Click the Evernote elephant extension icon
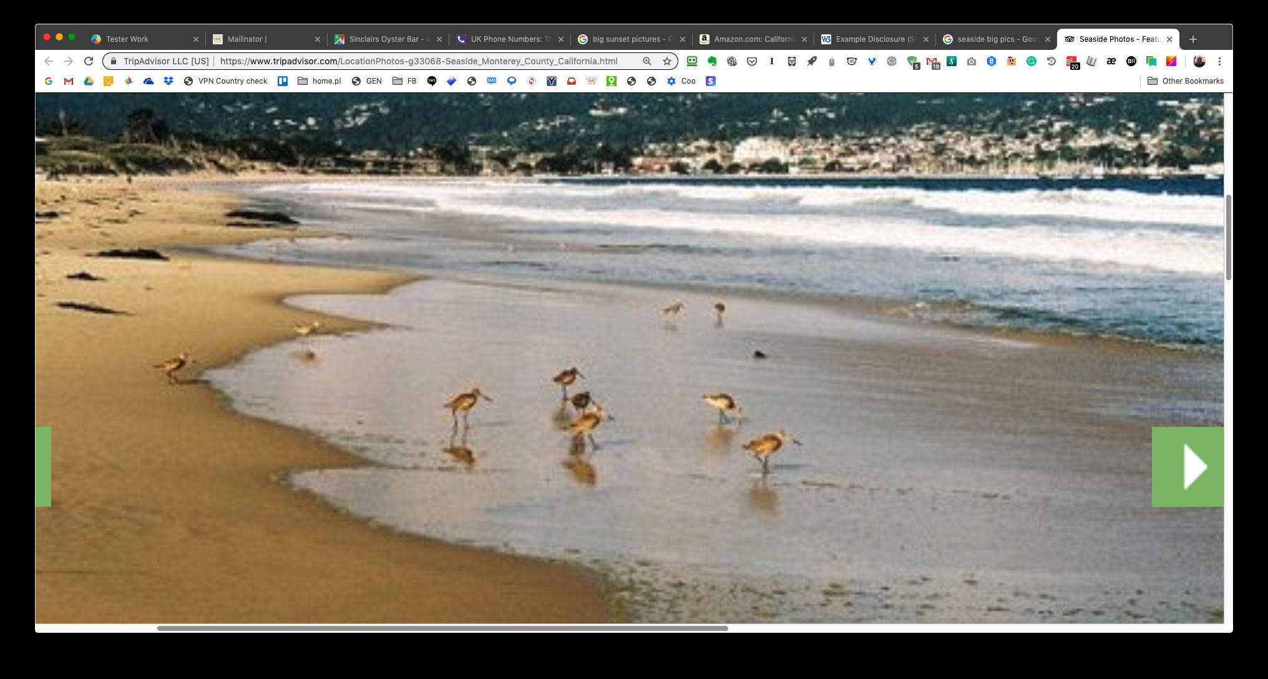The height and width of the screenshot is (679, 1268). pyautogui.click(x=711, y=61)
